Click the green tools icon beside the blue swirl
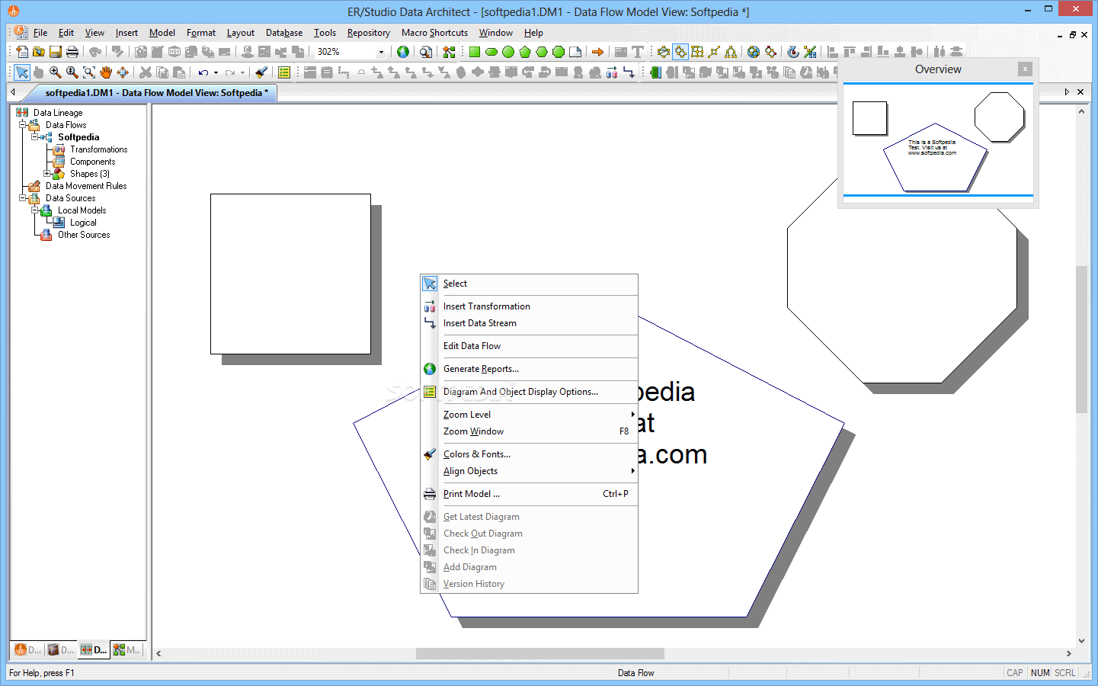The width and height of the screenshot is (1098, 686). tap(810, 52)
